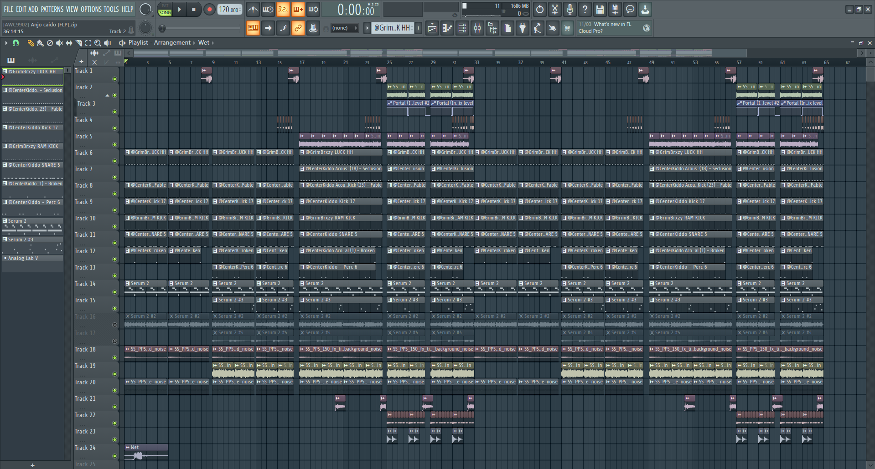Start playback with the play button

[x=179, y=9]
